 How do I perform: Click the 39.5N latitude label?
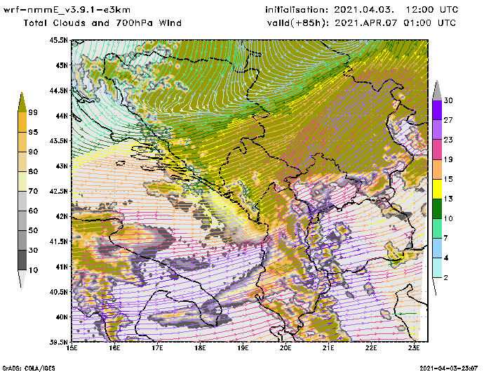tap(58, 342)
